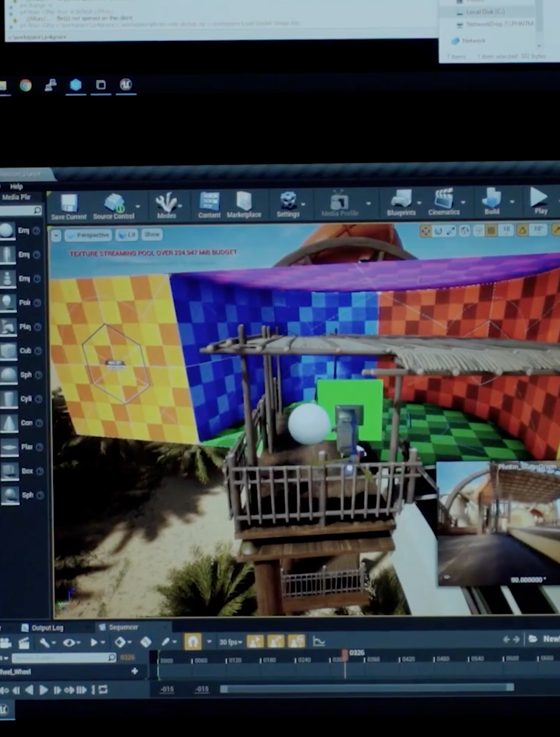Expand the Media Profile dropdown arrow

[369, 204]
